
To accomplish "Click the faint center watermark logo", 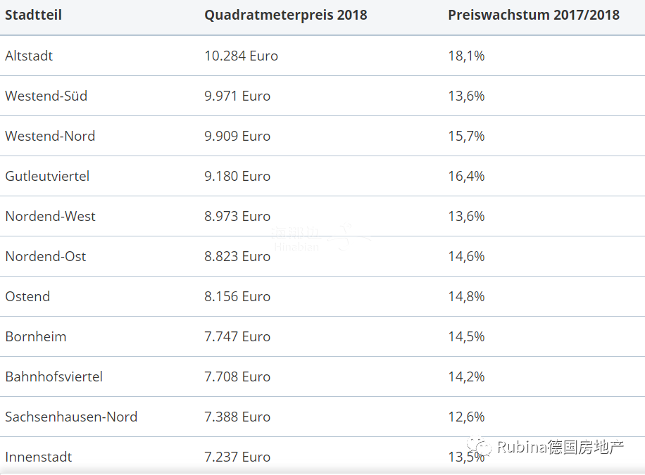I will point(320,237).
